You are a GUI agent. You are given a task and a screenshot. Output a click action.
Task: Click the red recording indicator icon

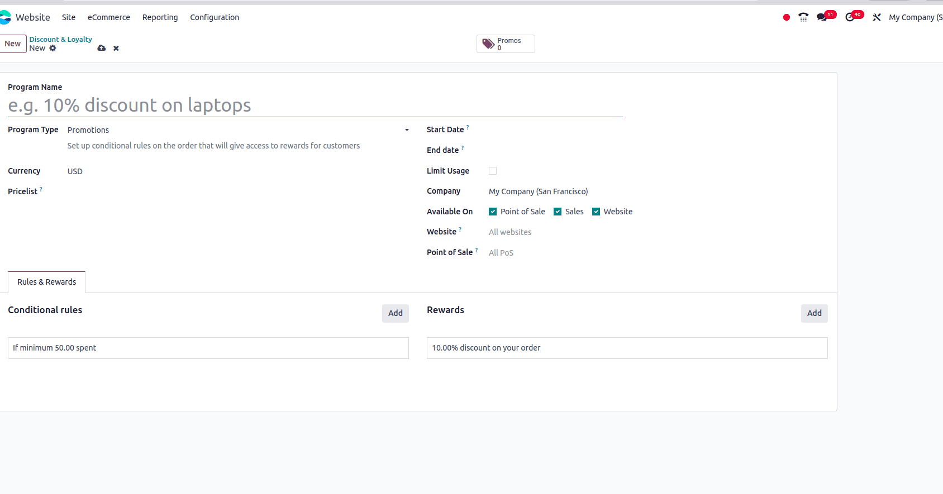[787, 17]
